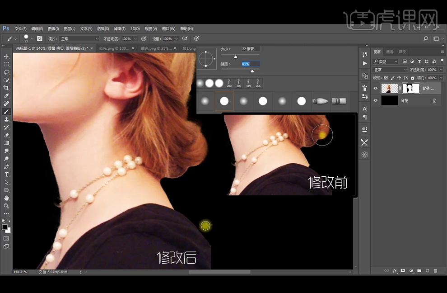Select the Gradient tool

point(6,143)
